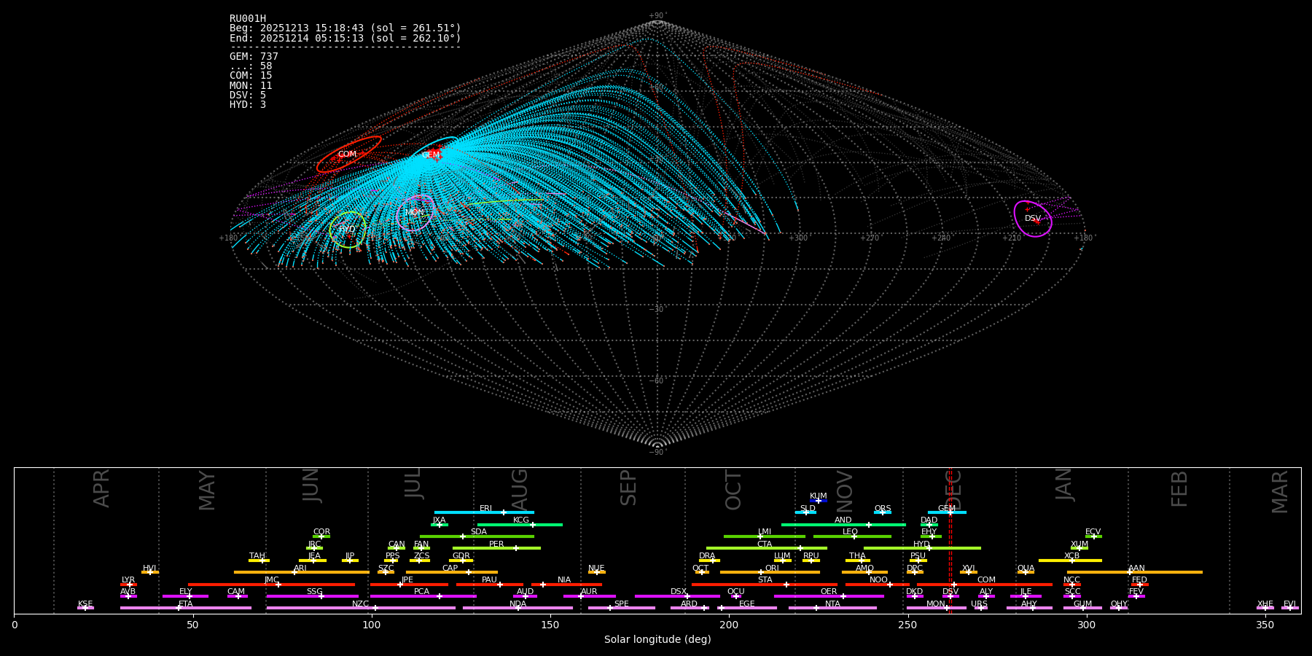Click the 150 tick on solar longitude axis

point(550,625)
